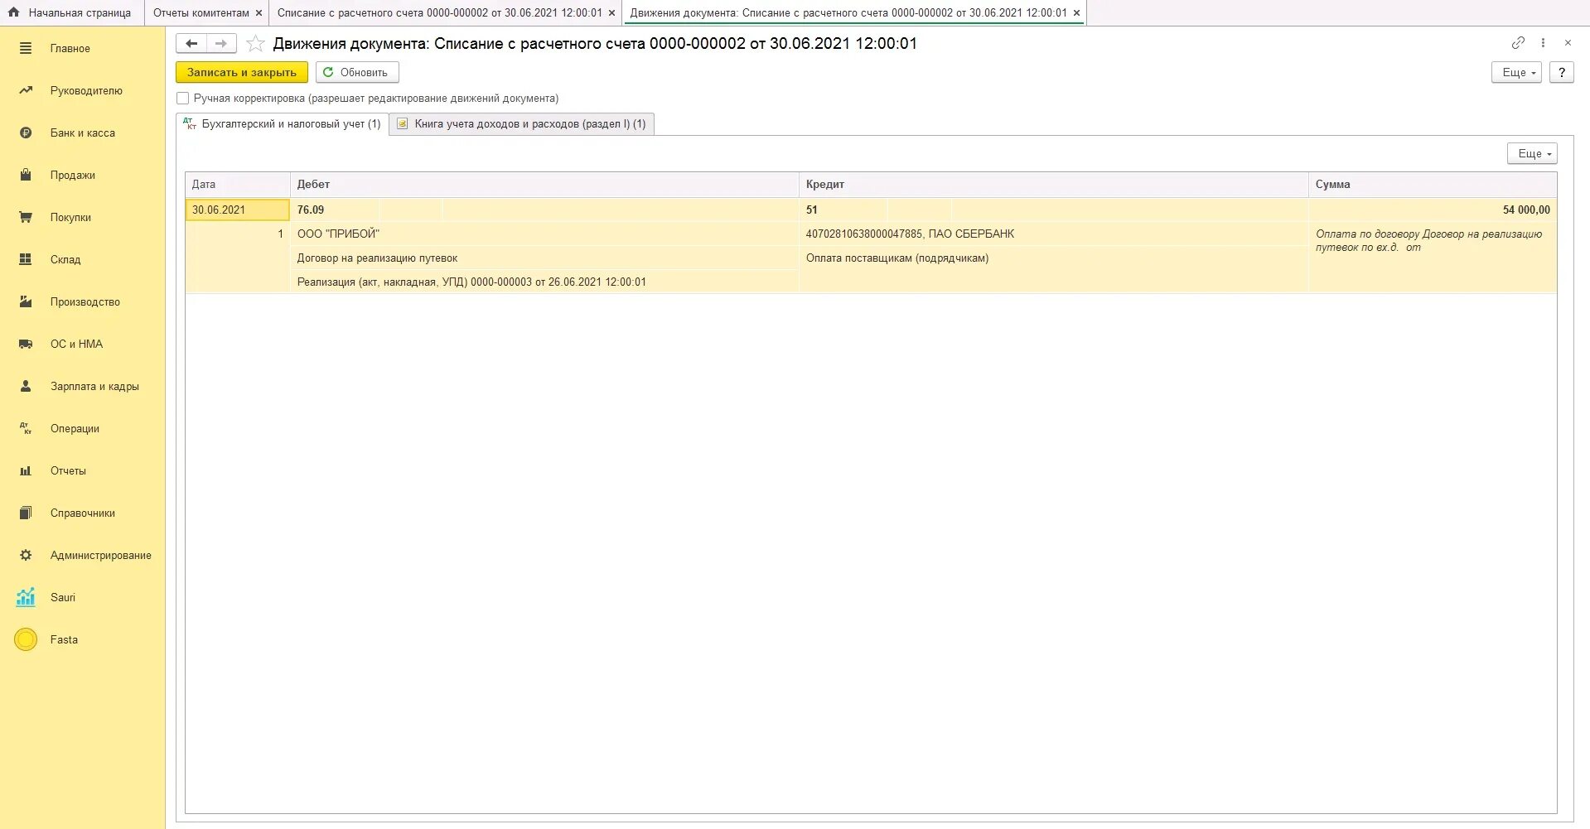Select the Реализация (акт, накладная, УПД) cell
This screenshot has width=1590, height=829.
click(x=544, y=282)
